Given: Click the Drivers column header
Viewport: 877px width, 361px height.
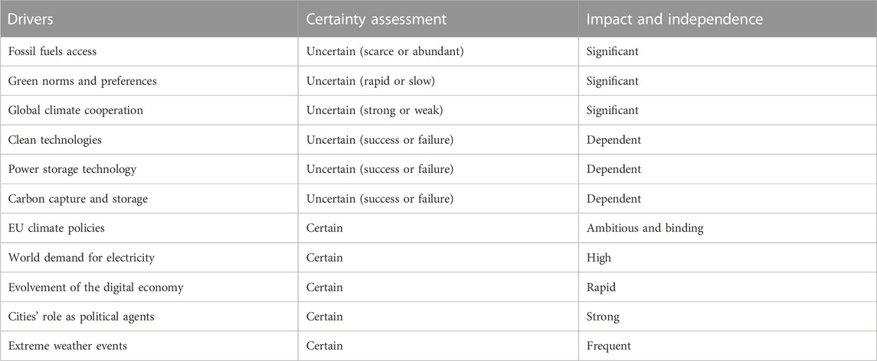Looking at the screenshot, I should pyautogui.click(x=149, y=18).
